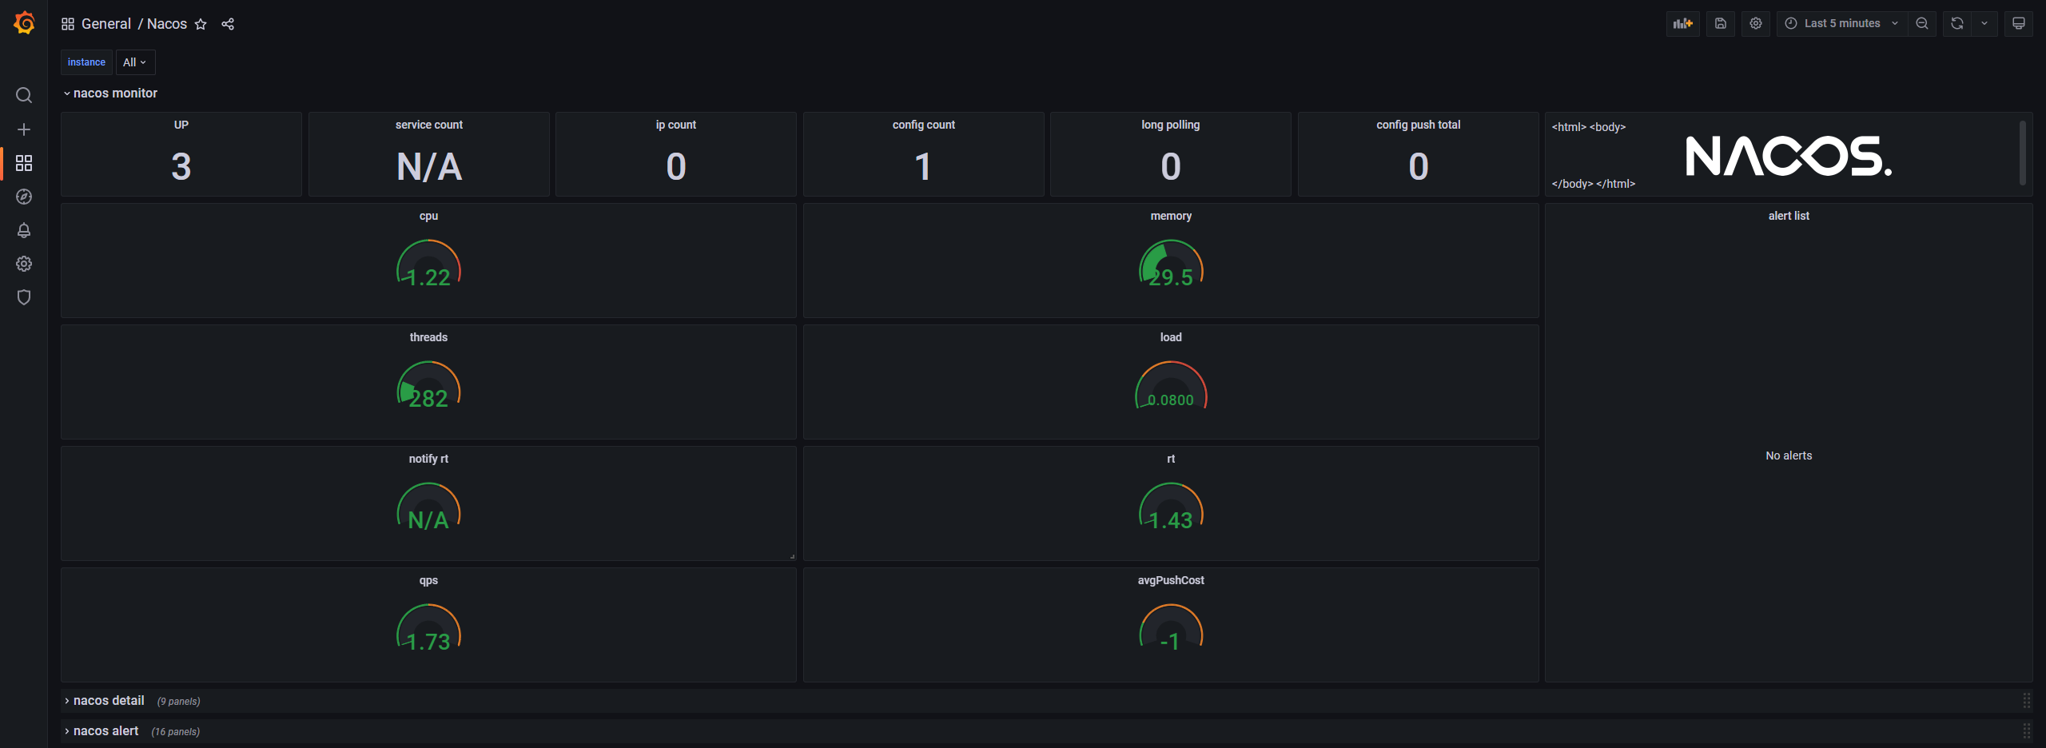The image size is (2046, 748).
Task: Cycle view mode with monitor icon
Action: 2019,23
